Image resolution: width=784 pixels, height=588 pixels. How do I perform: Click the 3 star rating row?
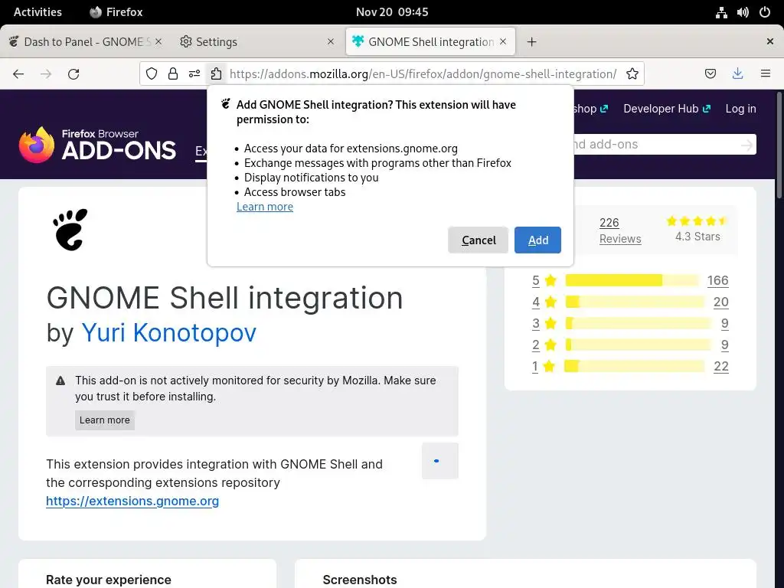[x=630, y=323]
